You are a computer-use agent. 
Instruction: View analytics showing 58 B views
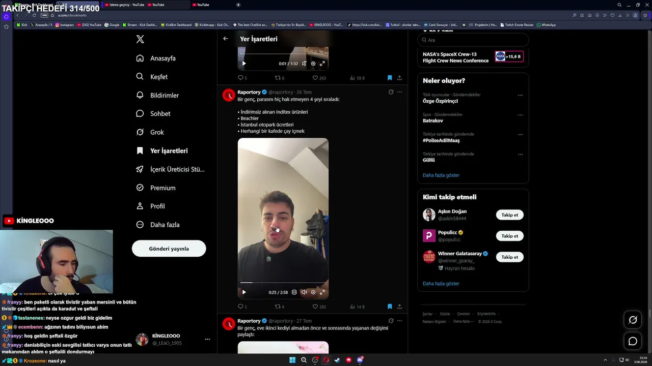(x=357, y=78)
